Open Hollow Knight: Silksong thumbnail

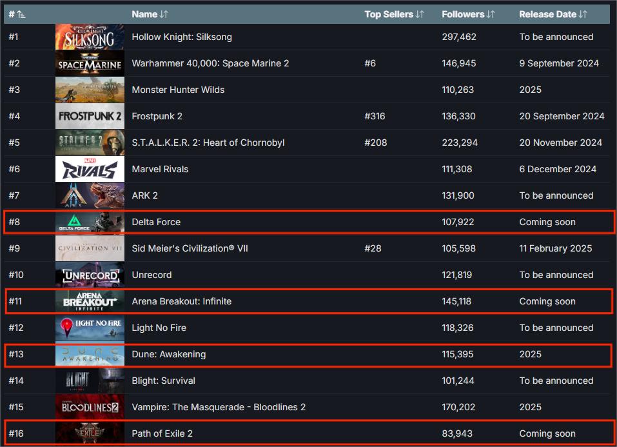90,37
